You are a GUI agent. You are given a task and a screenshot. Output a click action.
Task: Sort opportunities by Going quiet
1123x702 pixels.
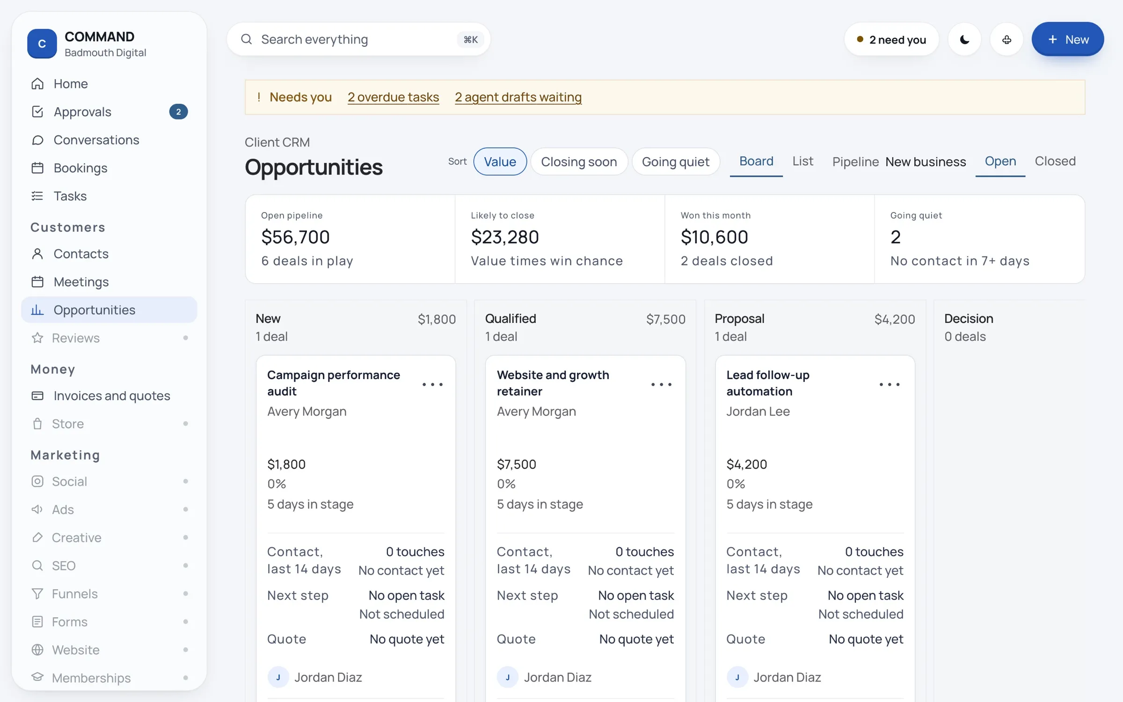coord(675,162)
